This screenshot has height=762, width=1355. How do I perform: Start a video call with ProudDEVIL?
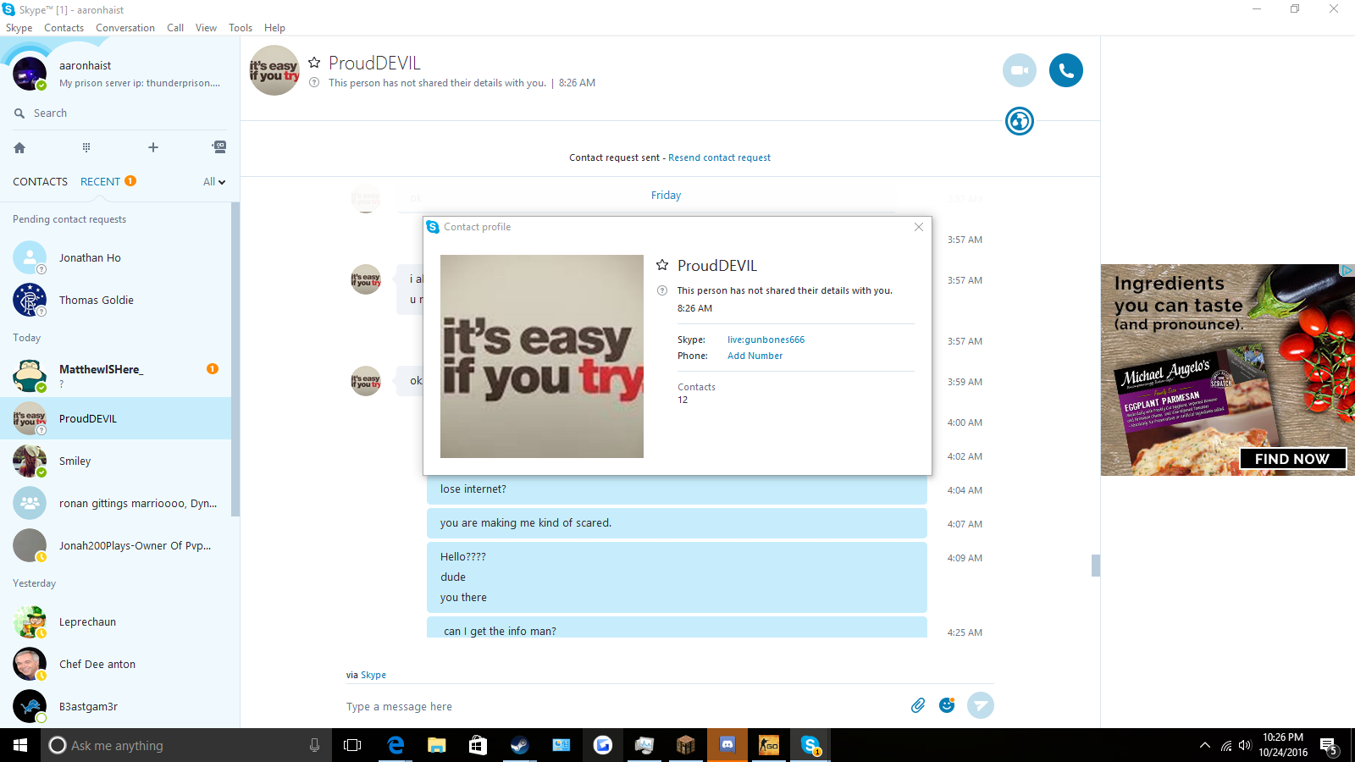1020,70
